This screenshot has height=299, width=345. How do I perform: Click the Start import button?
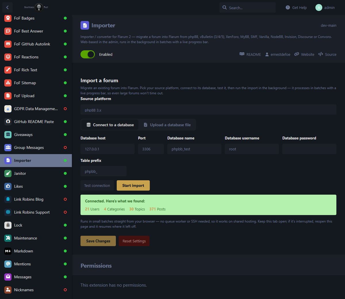(133, 185)
